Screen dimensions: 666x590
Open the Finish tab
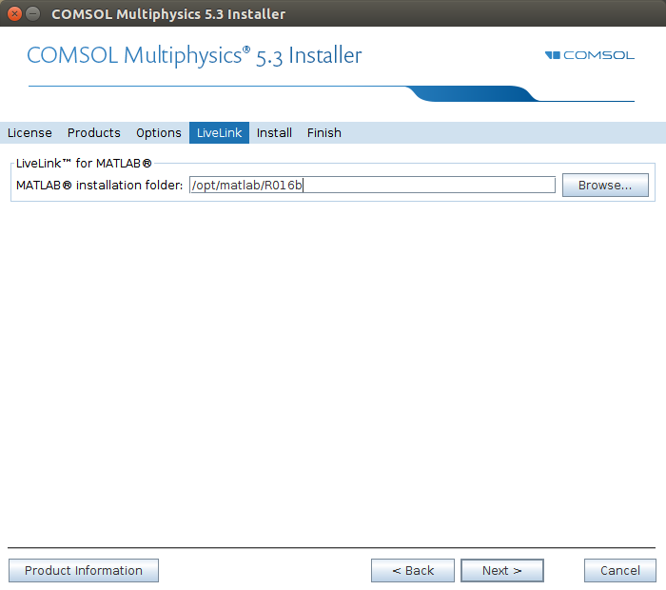click(x=323, y=133)
